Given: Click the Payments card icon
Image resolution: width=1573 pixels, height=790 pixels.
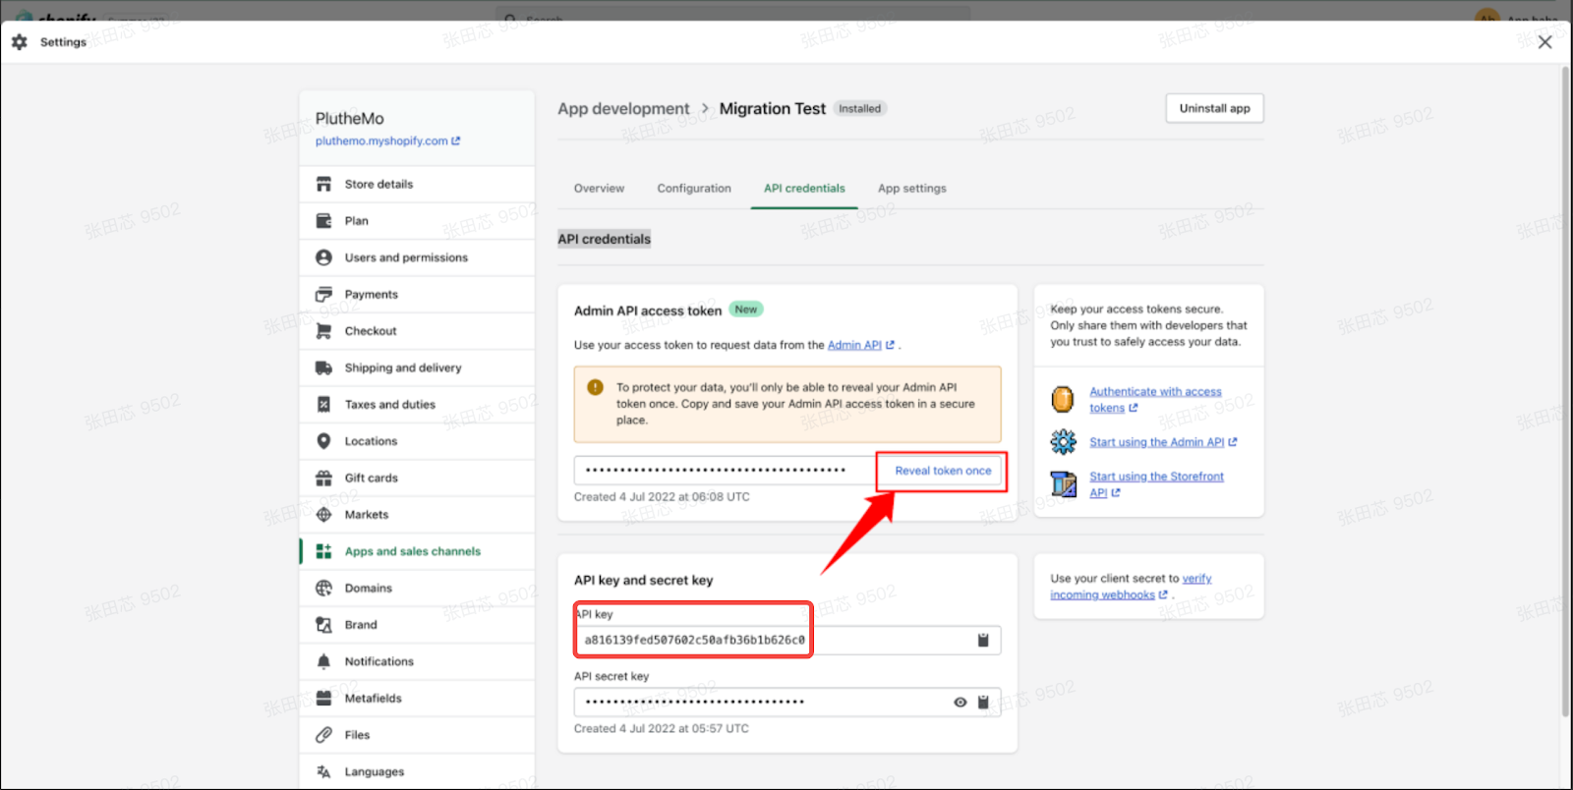Looking at the screenshot, I should point(323,295).
